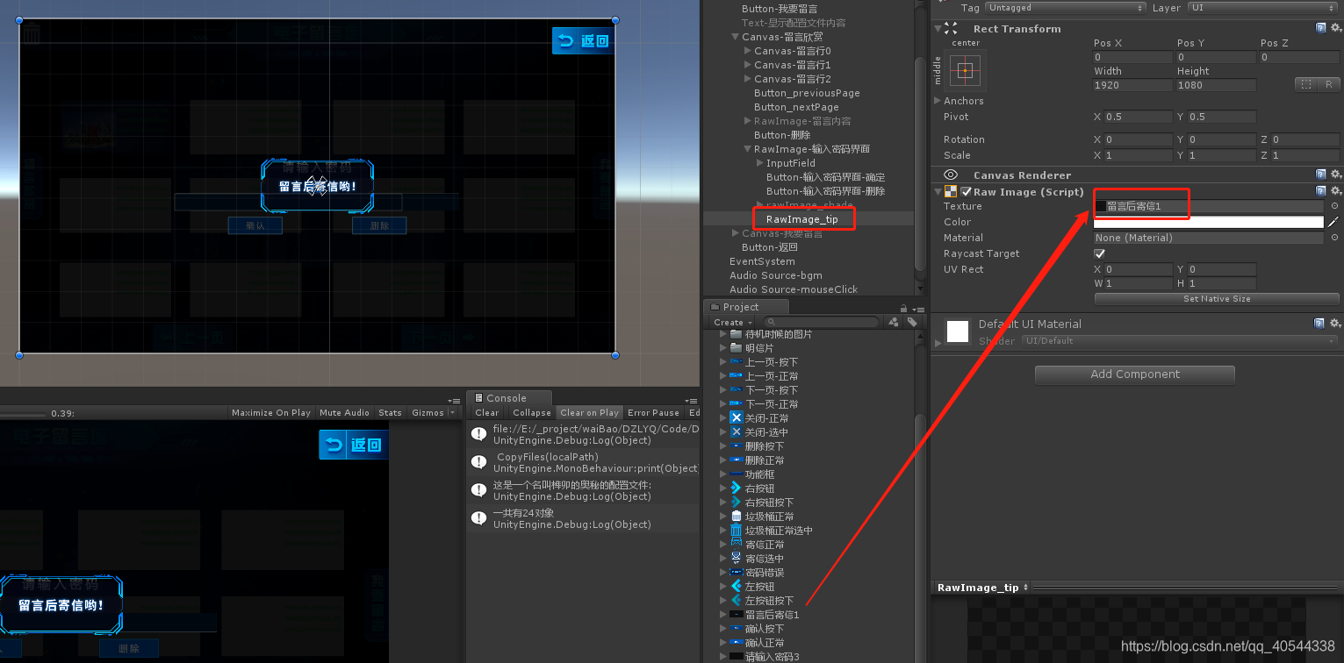Click the Color field white swatch
1344x663 pixels.
click(x=1208, y=222)
